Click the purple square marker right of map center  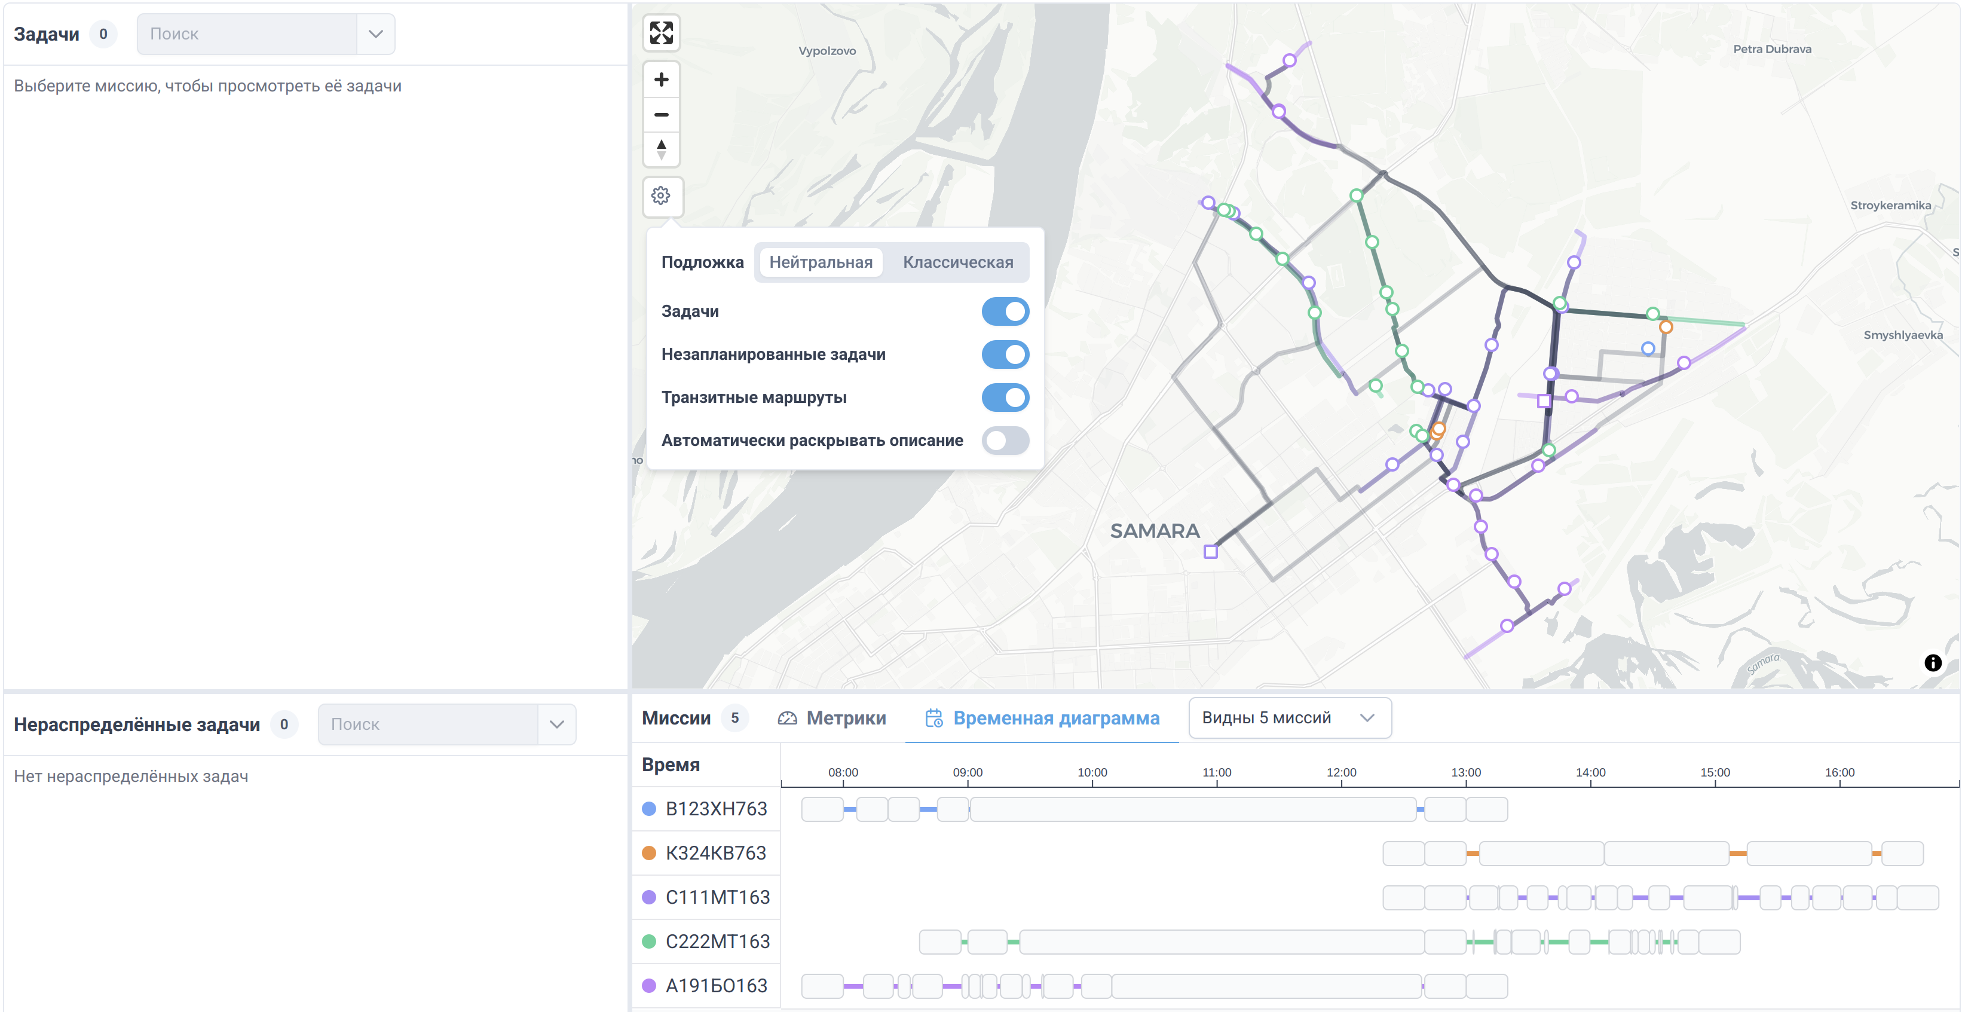pyautogui.click(x=1544, y=401)
